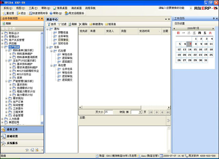219x159 pixels.
Task: Click 刷新 in the navigation panel
Action: click(x=7, y=24)
